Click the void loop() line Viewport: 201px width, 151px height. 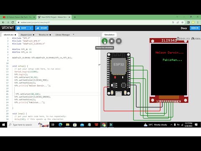(20, 114)
